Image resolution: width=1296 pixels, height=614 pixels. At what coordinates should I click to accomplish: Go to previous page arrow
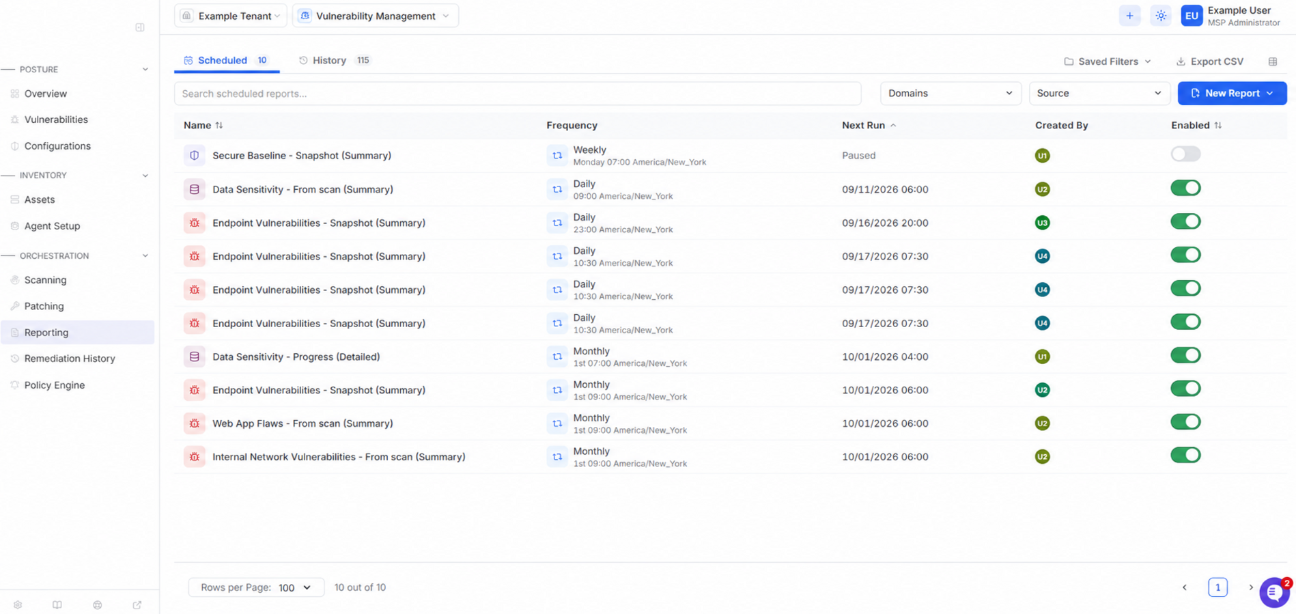coord(1185,587)
